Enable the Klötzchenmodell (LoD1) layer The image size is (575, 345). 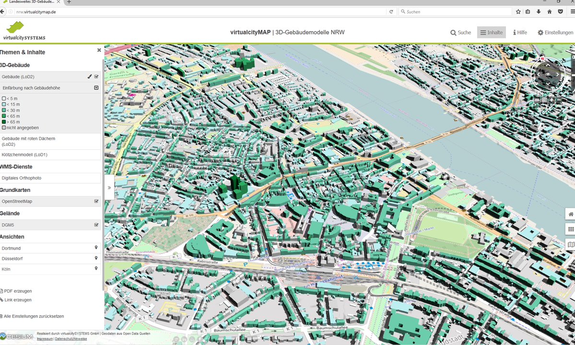tap(50, 155)
